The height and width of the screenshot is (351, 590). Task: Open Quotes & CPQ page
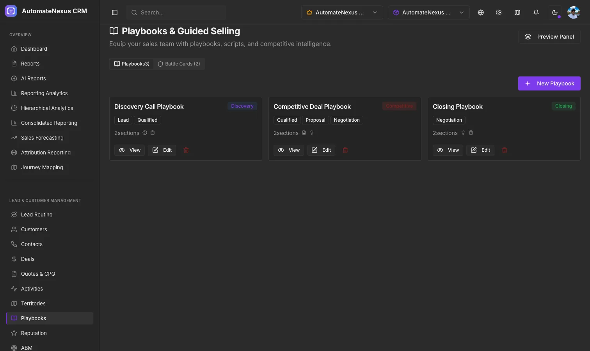(x=50, y=274)
